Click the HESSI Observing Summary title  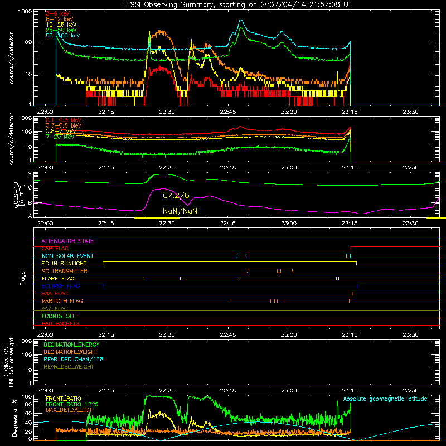pyautogui.click(x=236, y=4)
